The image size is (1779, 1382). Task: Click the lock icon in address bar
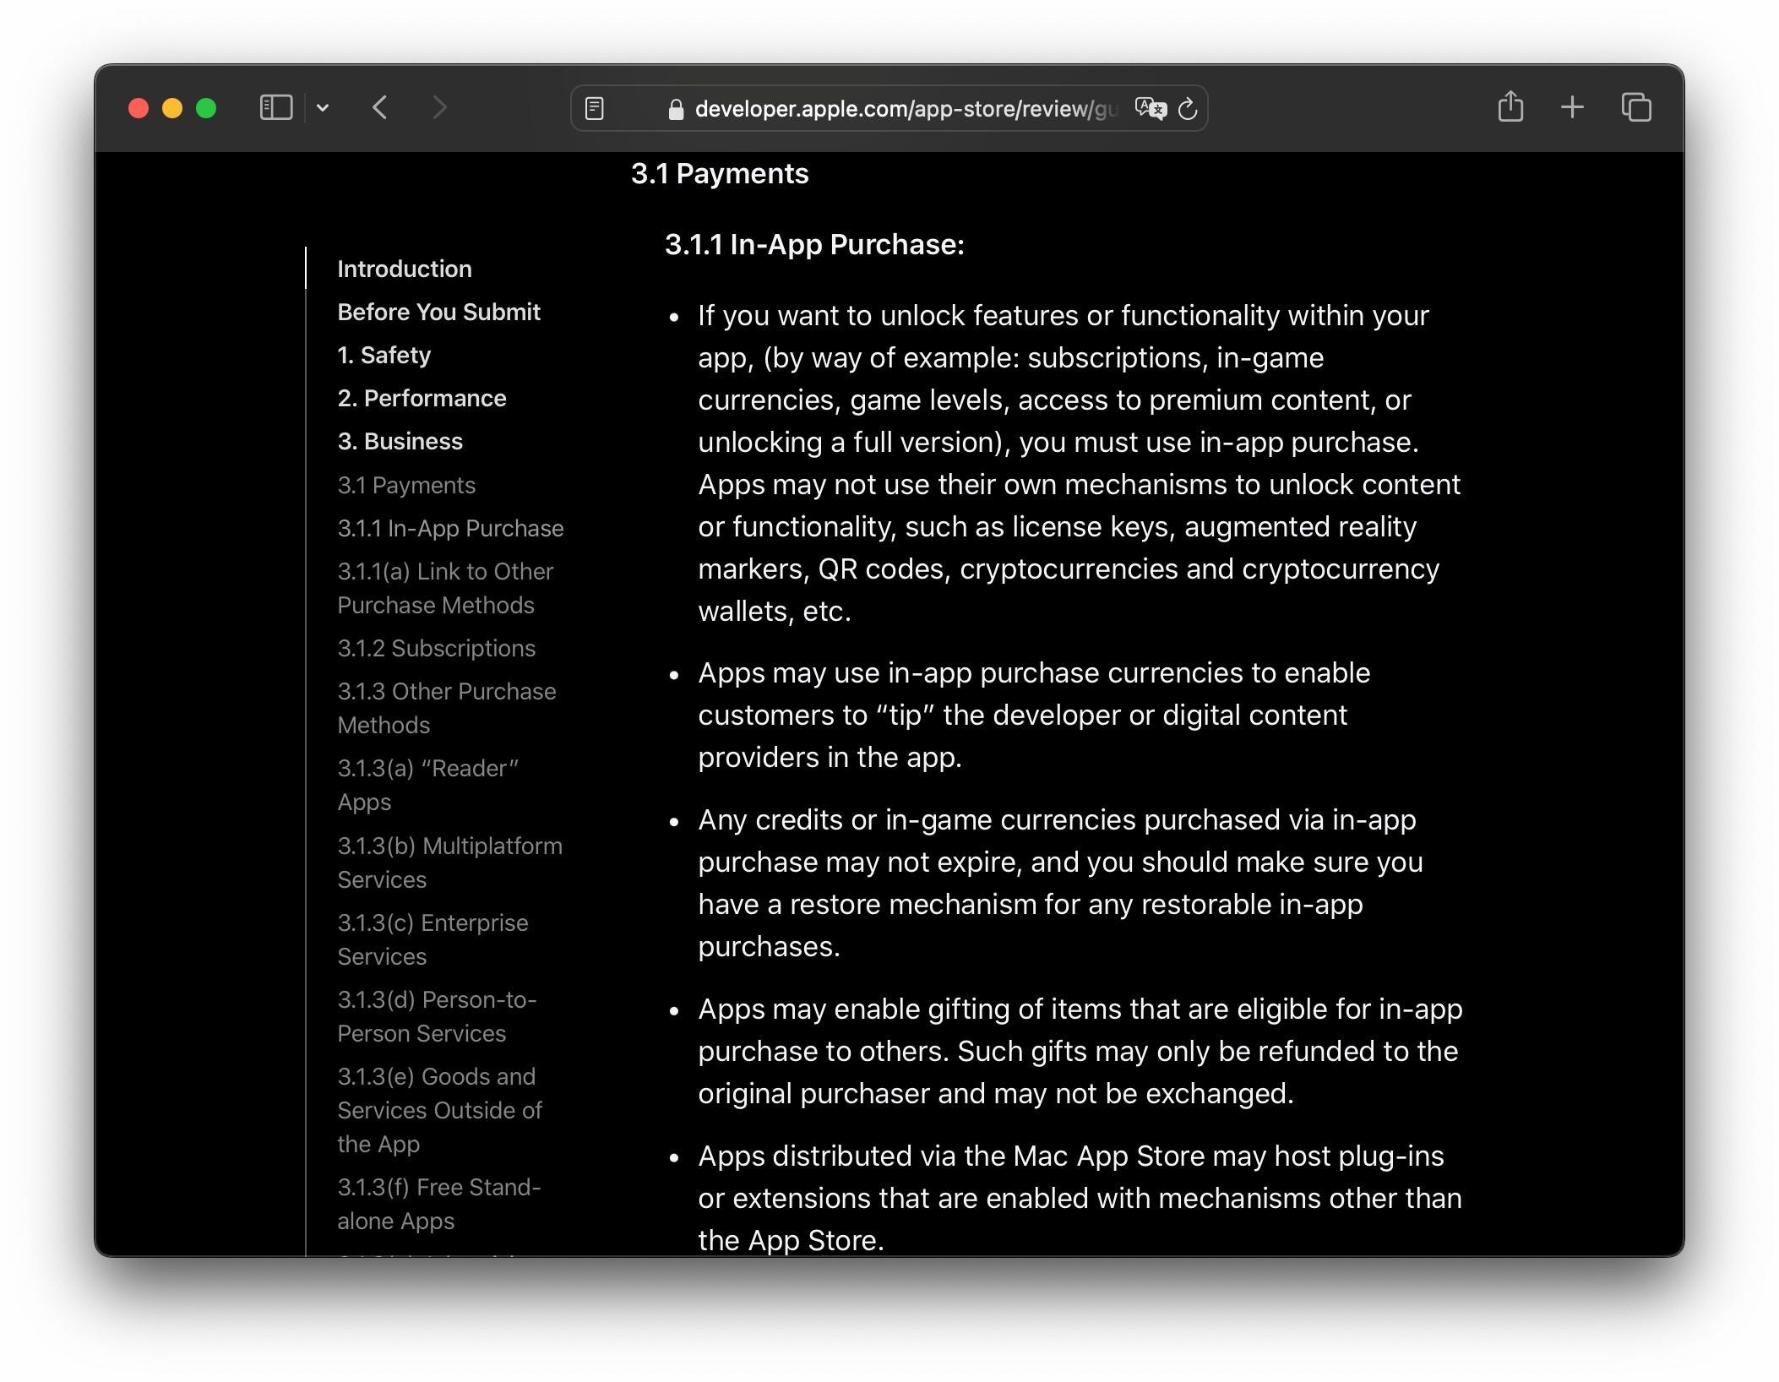(x=676, y=110)
